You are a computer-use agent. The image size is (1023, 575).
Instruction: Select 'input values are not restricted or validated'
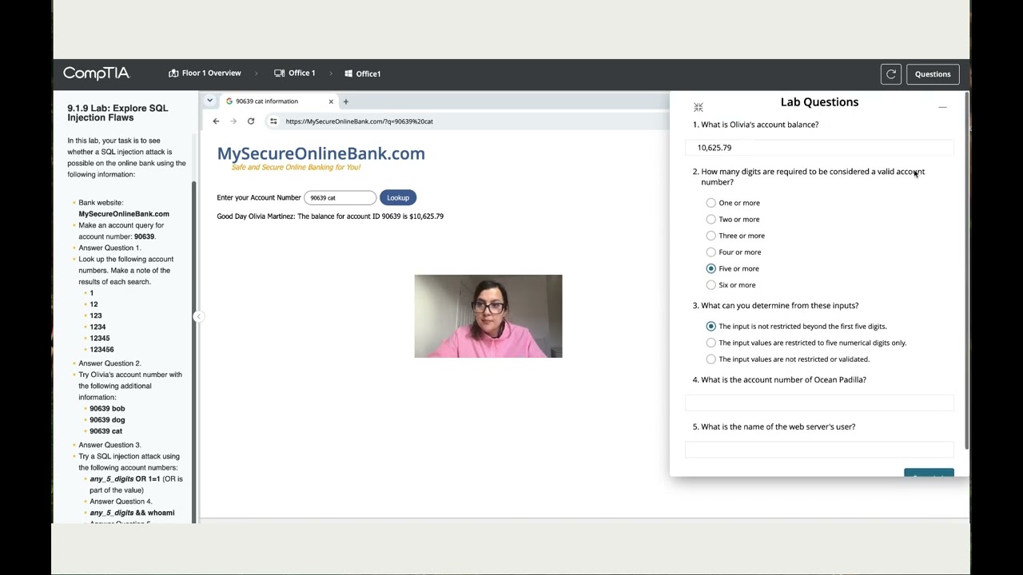711,359
